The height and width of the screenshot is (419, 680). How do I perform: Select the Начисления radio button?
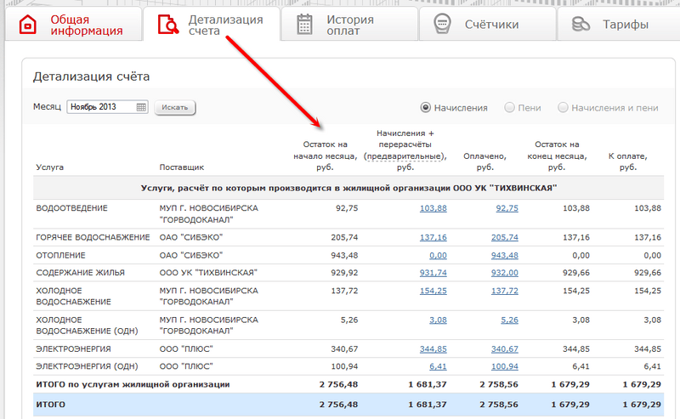426,108
